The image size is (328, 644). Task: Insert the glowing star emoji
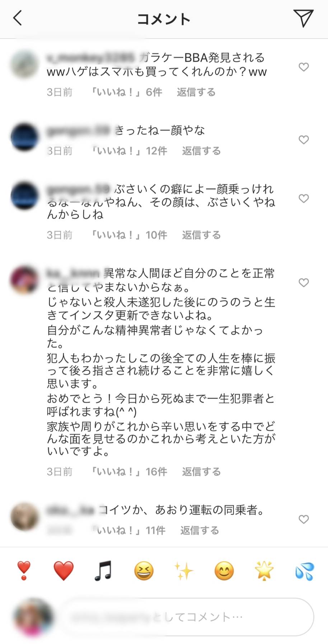(x=264, y=571)
